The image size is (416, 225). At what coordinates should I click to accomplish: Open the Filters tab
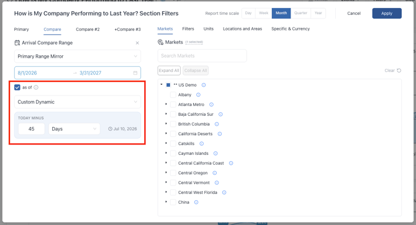click(x=188, y=29)
